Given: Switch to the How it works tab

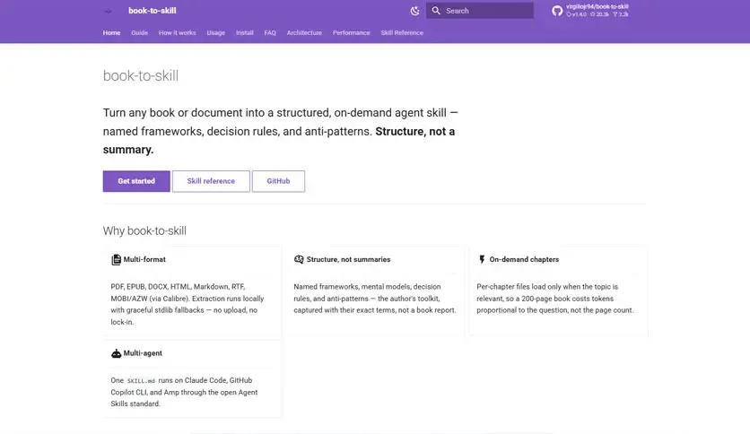Looking at the screenshot, I should [x=177, y=33].
